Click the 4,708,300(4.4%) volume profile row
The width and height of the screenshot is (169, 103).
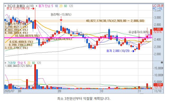pos(16,33)
